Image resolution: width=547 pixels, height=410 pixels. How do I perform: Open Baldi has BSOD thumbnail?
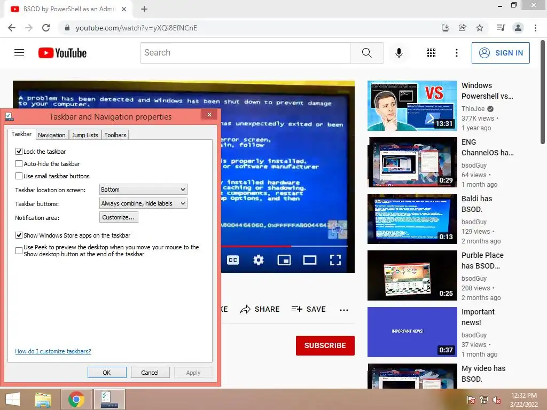(x=412, y=218)
